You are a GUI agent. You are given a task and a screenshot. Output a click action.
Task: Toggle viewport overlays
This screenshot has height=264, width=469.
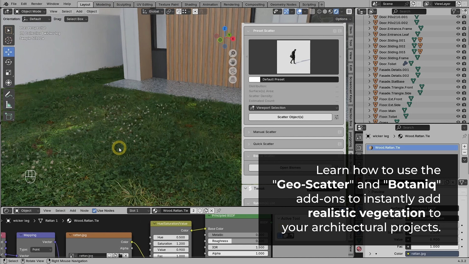(x=299, y=12)
